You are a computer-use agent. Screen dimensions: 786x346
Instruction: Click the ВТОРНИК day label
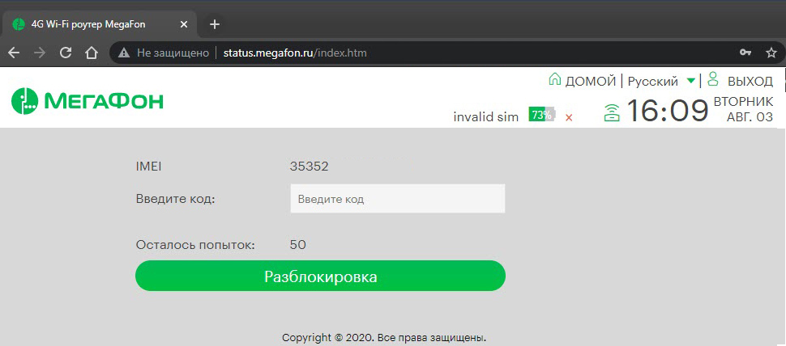tap(743, 102)
